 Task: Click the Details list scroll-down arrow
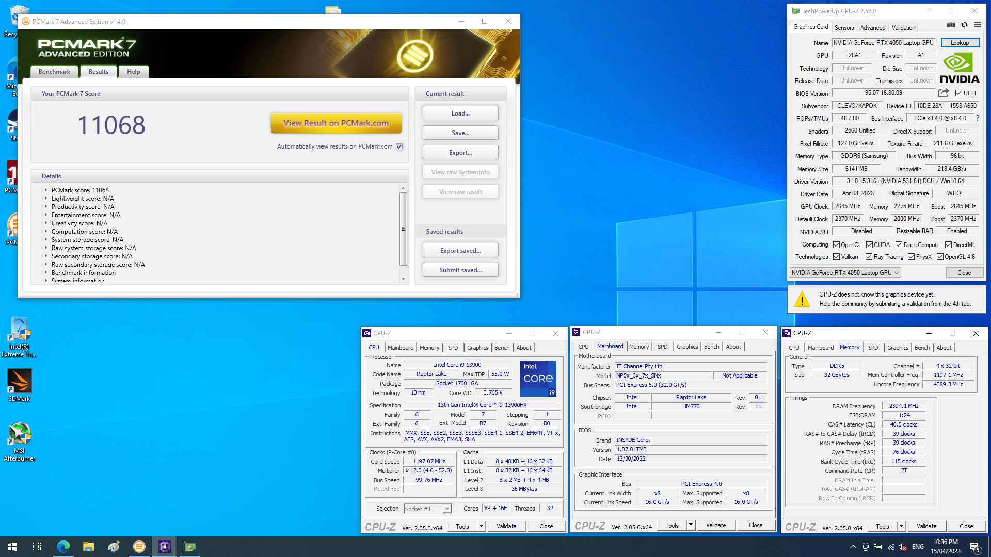pyautogui.click(x=403, y=279)
